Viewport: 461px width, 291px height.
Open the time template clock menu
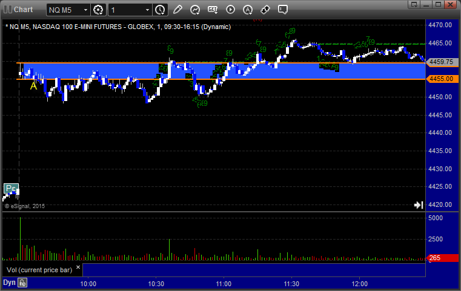[161, 10]
